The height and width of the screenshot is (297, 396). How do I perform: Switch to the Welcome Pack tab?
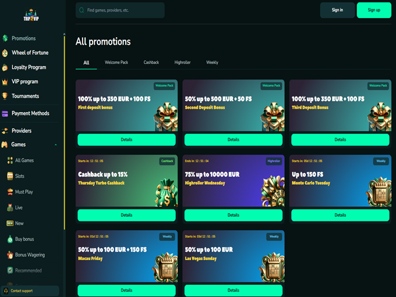[116, 62]
